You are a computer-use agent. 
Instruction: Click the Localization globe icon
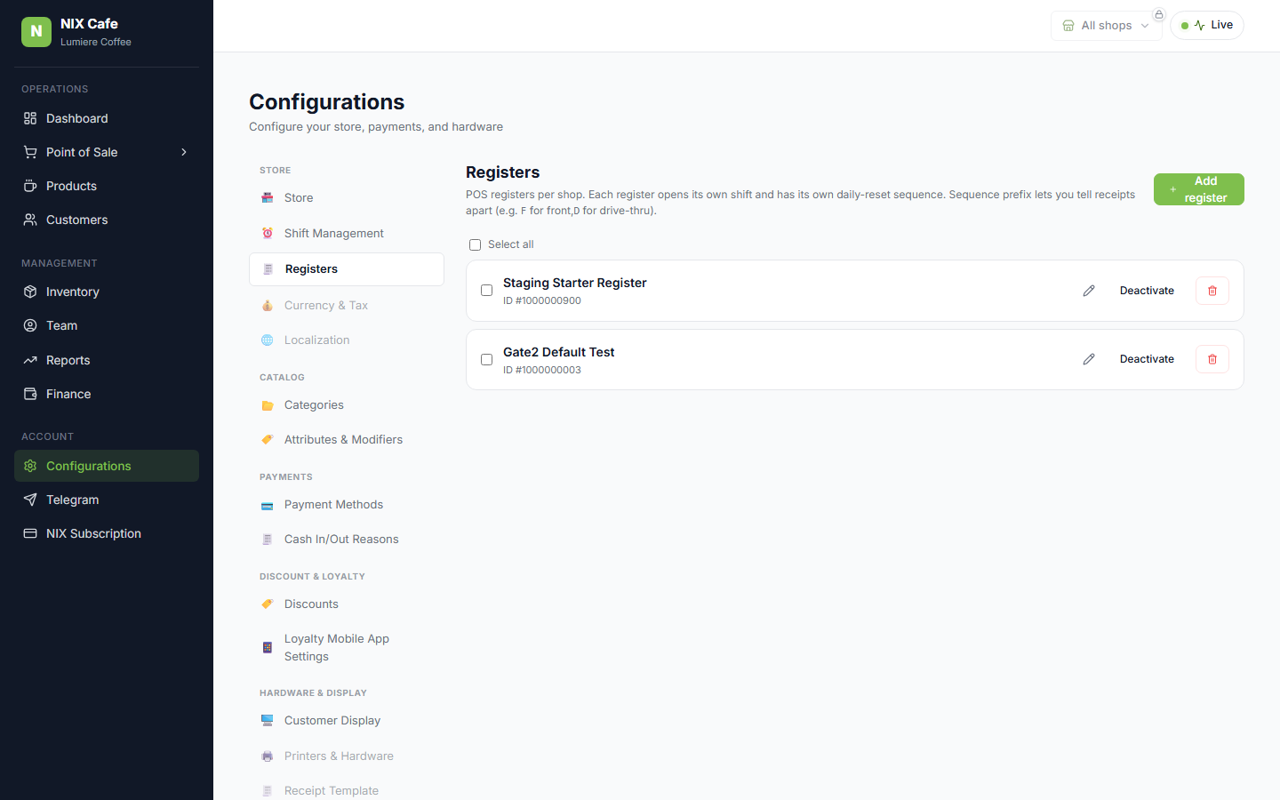(268, 340)
